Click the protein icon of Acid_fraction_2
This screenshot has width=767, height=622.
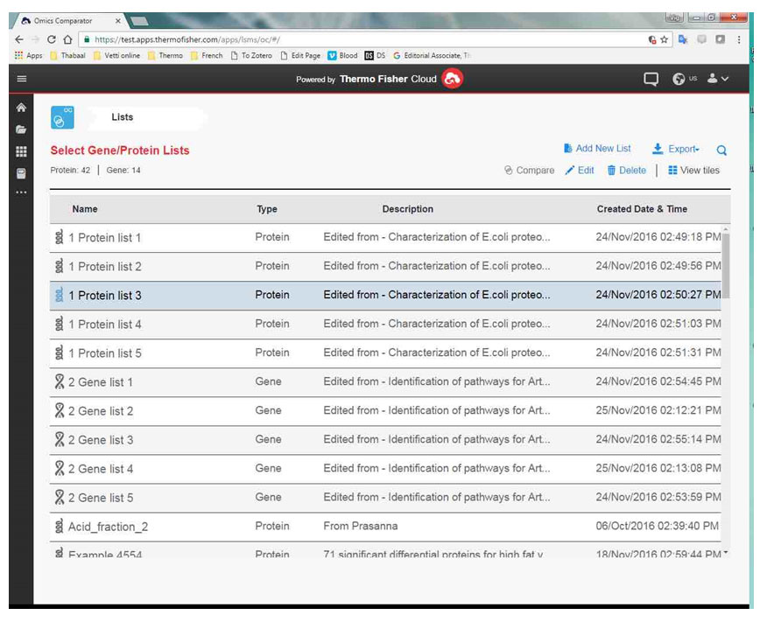pos(60,526)
